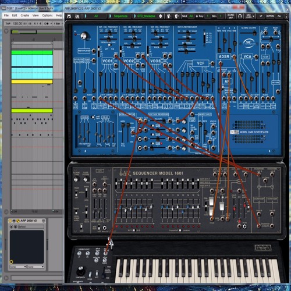This screenshot has height=291, width=291.
Task: Toggle the filter type LP/HP/BP/Notch switch
Action: tap(204, 37)
